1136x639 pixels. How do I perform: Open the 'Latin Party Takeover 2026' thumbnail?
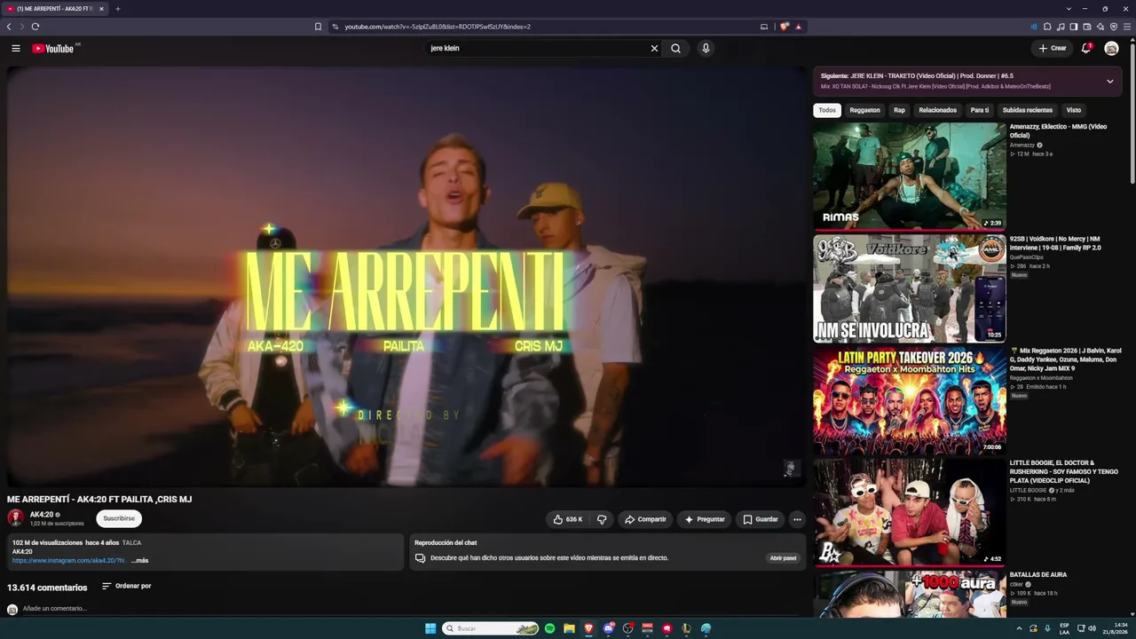click(910, 400)
